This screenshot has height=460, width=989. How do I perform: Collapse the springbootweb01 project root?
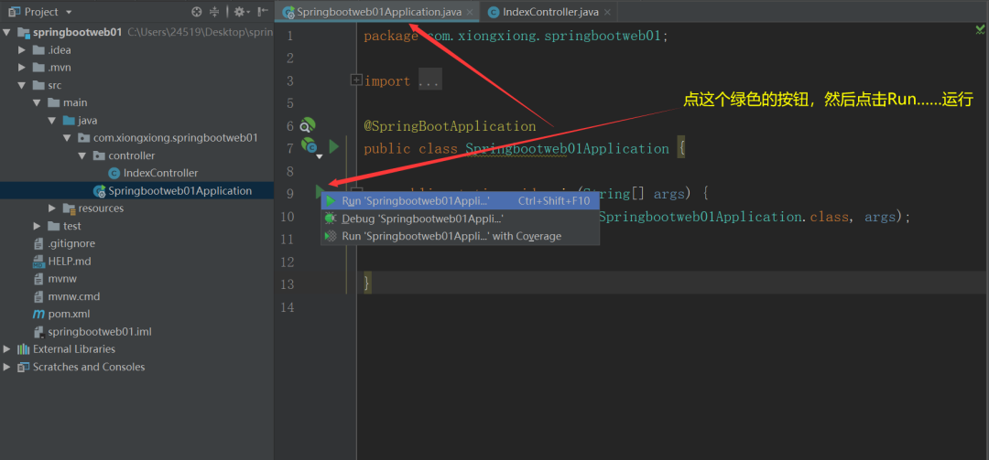7,32
